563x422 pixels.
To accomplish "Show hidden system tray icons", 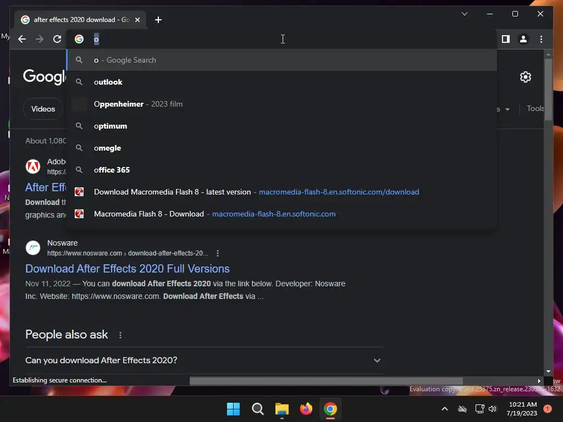I will click(444, 409).
